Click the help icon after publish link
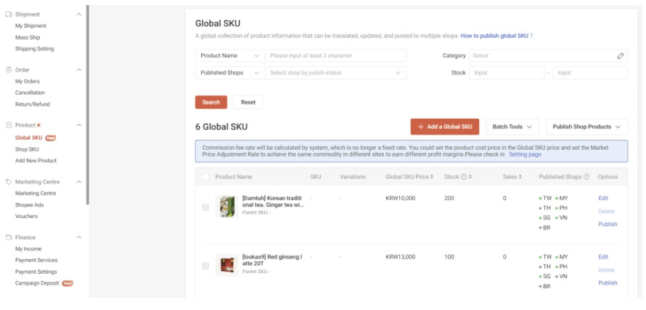646x310 pixels. click(531, 35)
